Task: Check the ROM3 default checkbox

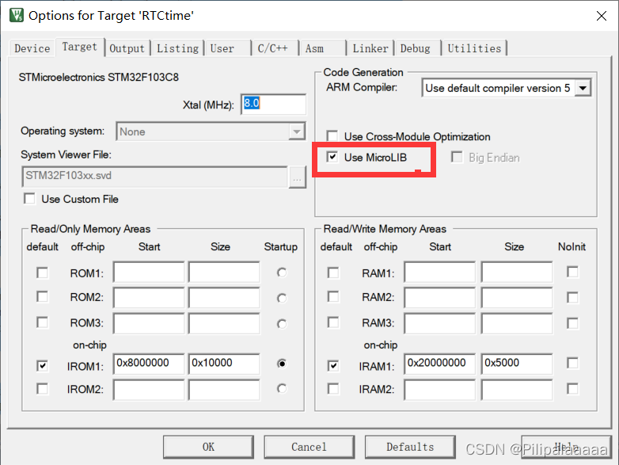Action: pyautogui.click(x=42, y=322)
